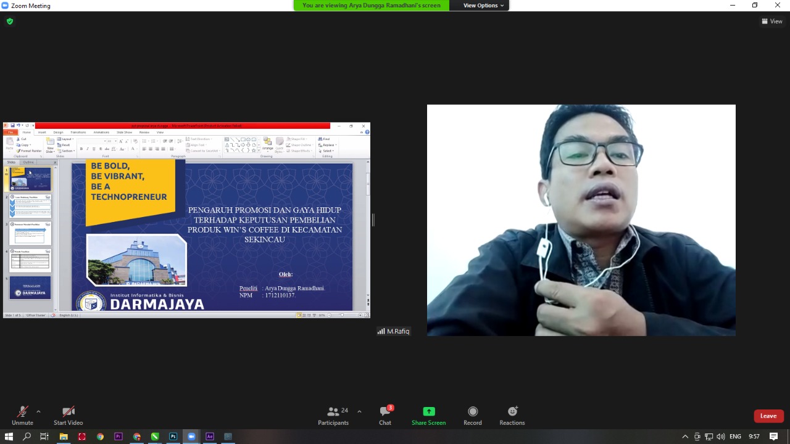
Task: Unmute the microphone in Zoom
Action: click(22, 416)
